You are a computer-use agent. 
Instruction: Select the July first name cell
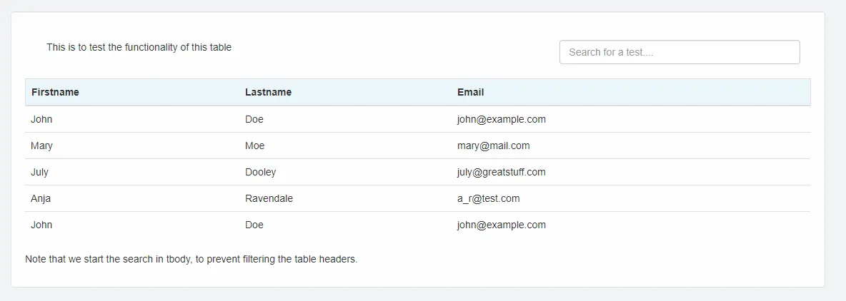(39, 172)
